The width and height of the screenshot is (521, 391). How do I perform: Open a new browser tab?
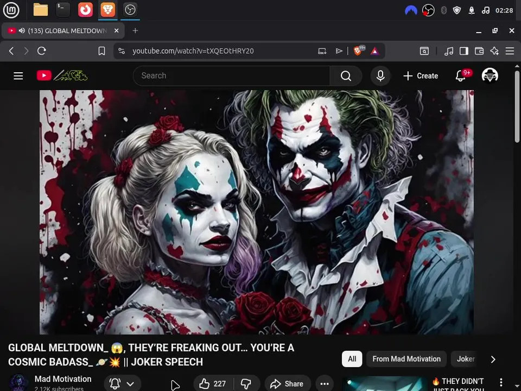(135, 30)
